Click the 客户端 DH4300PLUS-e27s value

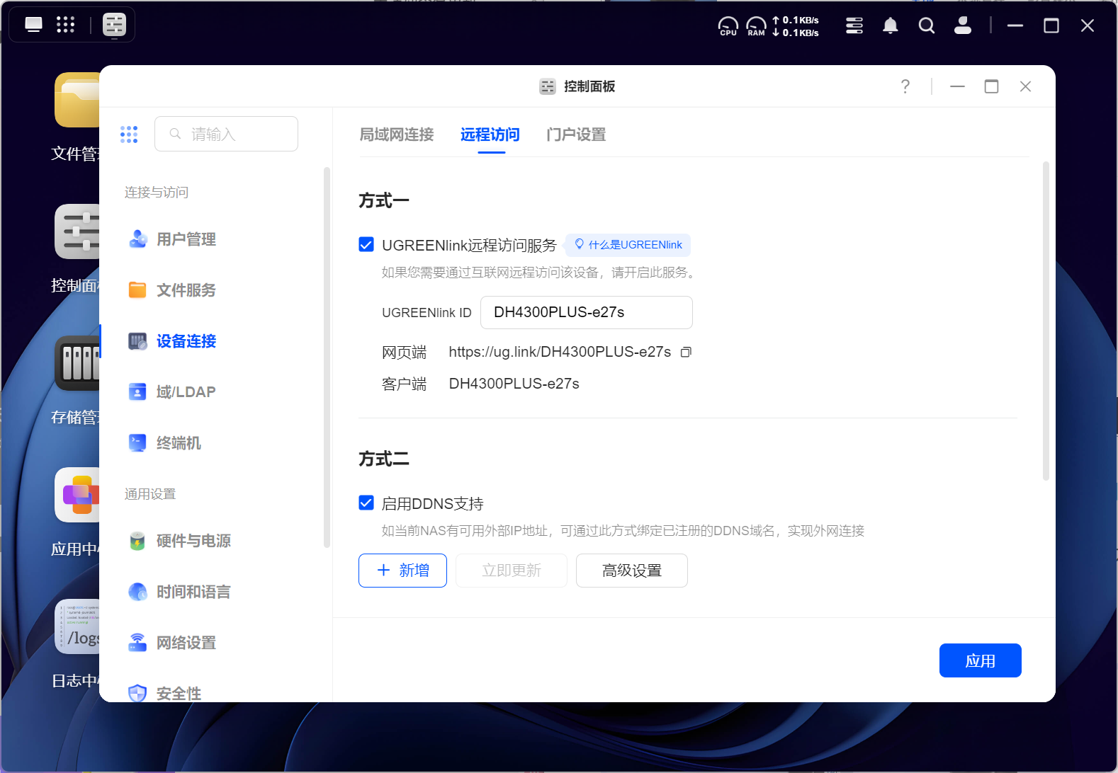514,384
